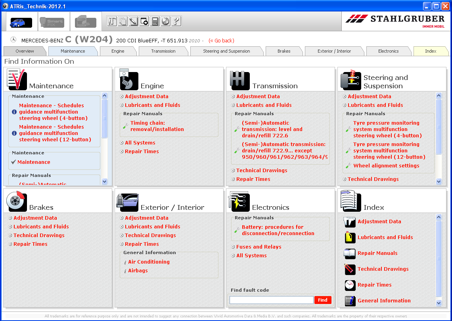Click the Maintenance checklist icon

16,80
